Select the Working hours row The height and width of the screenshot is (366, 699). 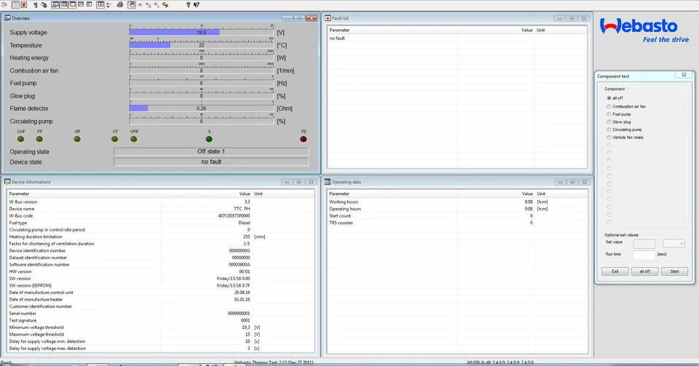[457, 202]
